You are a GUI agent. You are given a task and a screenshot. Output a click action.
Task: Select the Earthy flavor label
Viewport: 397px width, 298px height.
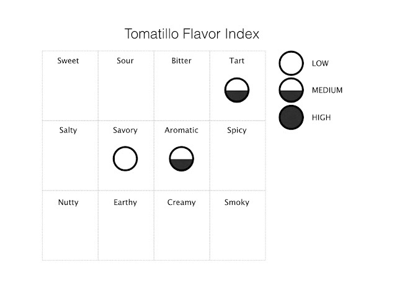[125, 202]
